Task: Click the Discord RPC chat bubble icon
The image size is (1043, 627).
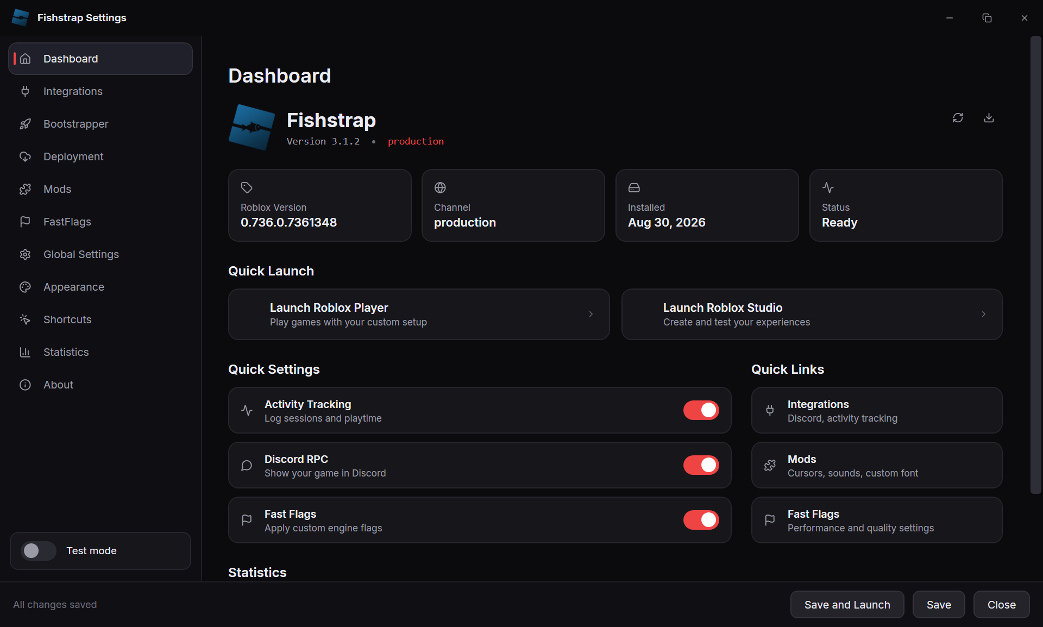Action: [247, 465]
